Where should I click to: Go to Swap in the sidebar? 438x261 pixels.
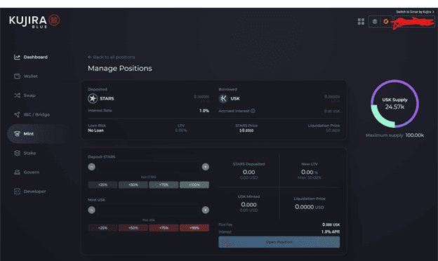point(25,95)
